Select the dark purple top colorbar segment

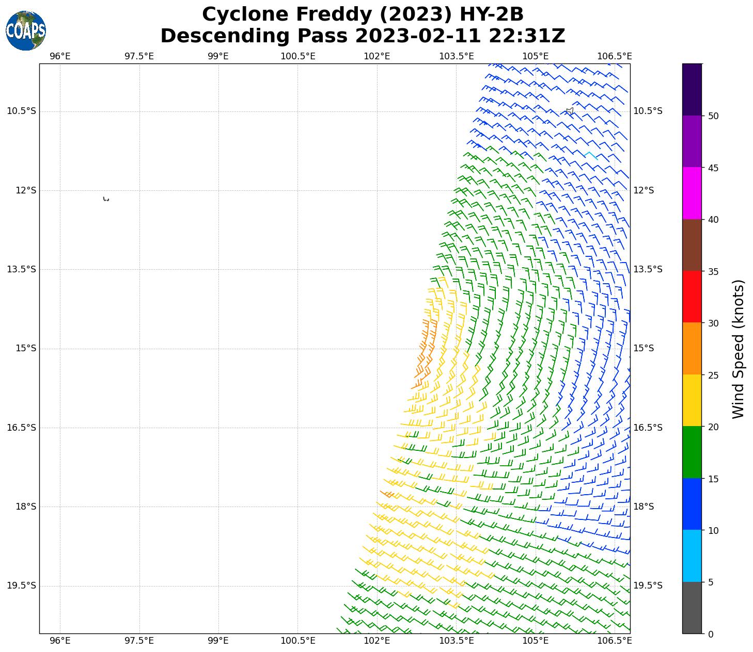tap(692, 89)
